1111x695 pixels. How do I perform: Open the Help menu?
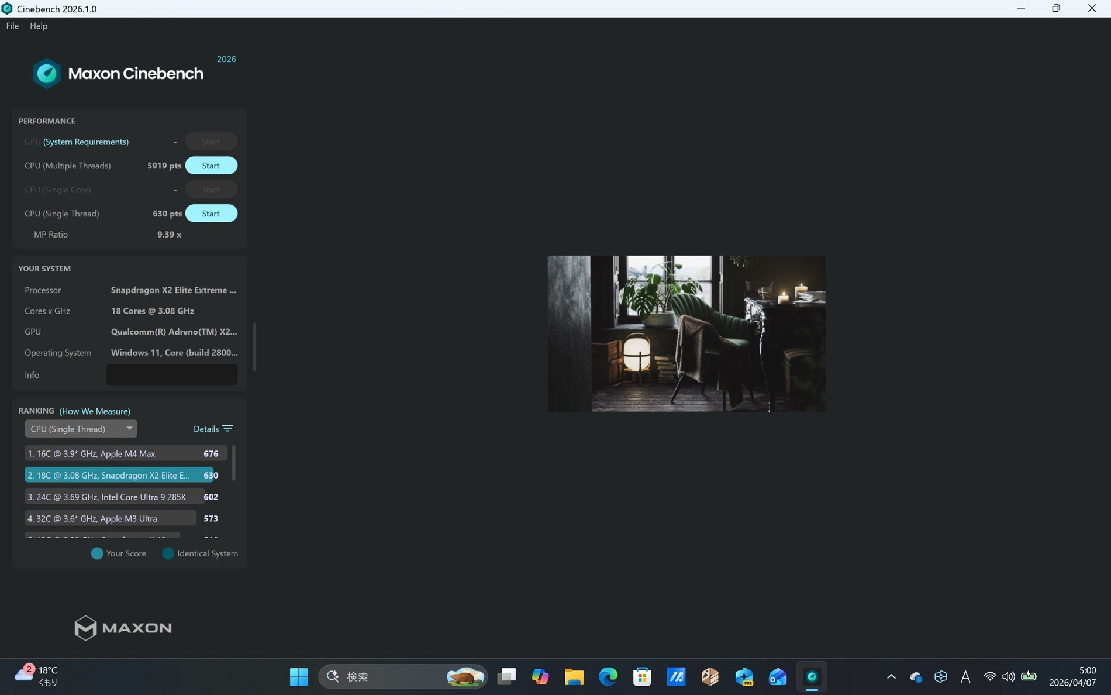[39, 26]
